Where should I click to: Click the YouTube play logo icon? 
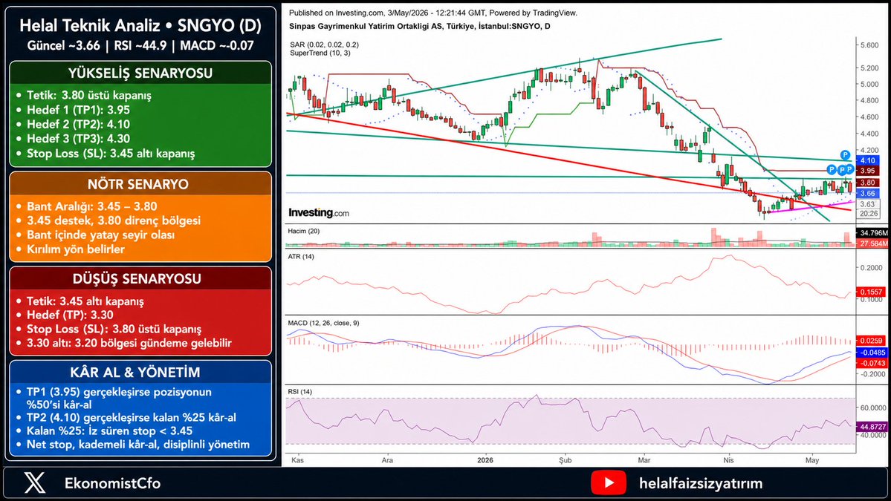coord(609,483)
